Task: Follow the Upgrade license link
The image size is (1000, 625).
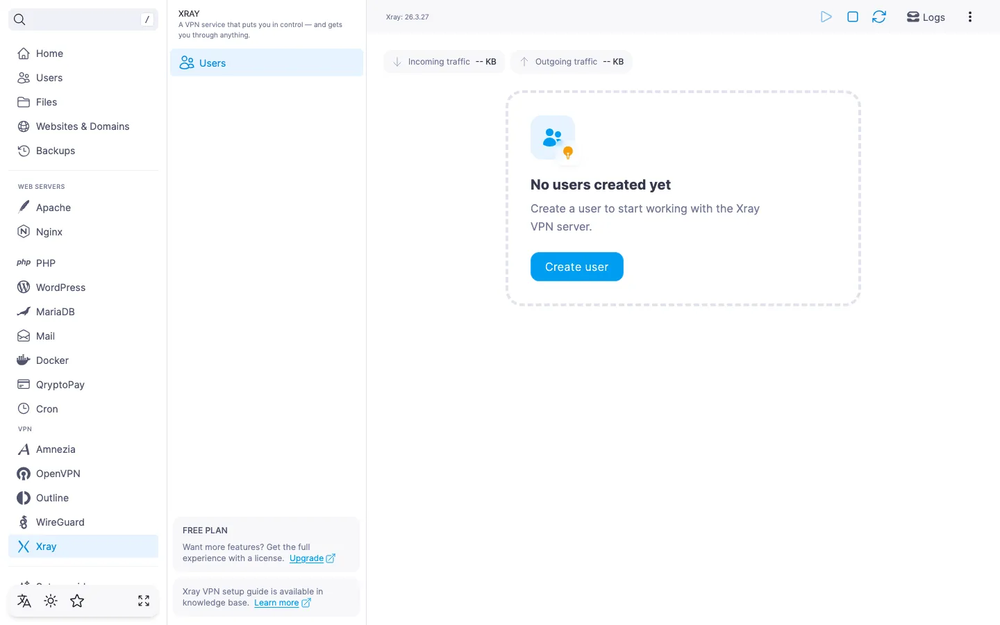Action: click(x=312, y=558)
